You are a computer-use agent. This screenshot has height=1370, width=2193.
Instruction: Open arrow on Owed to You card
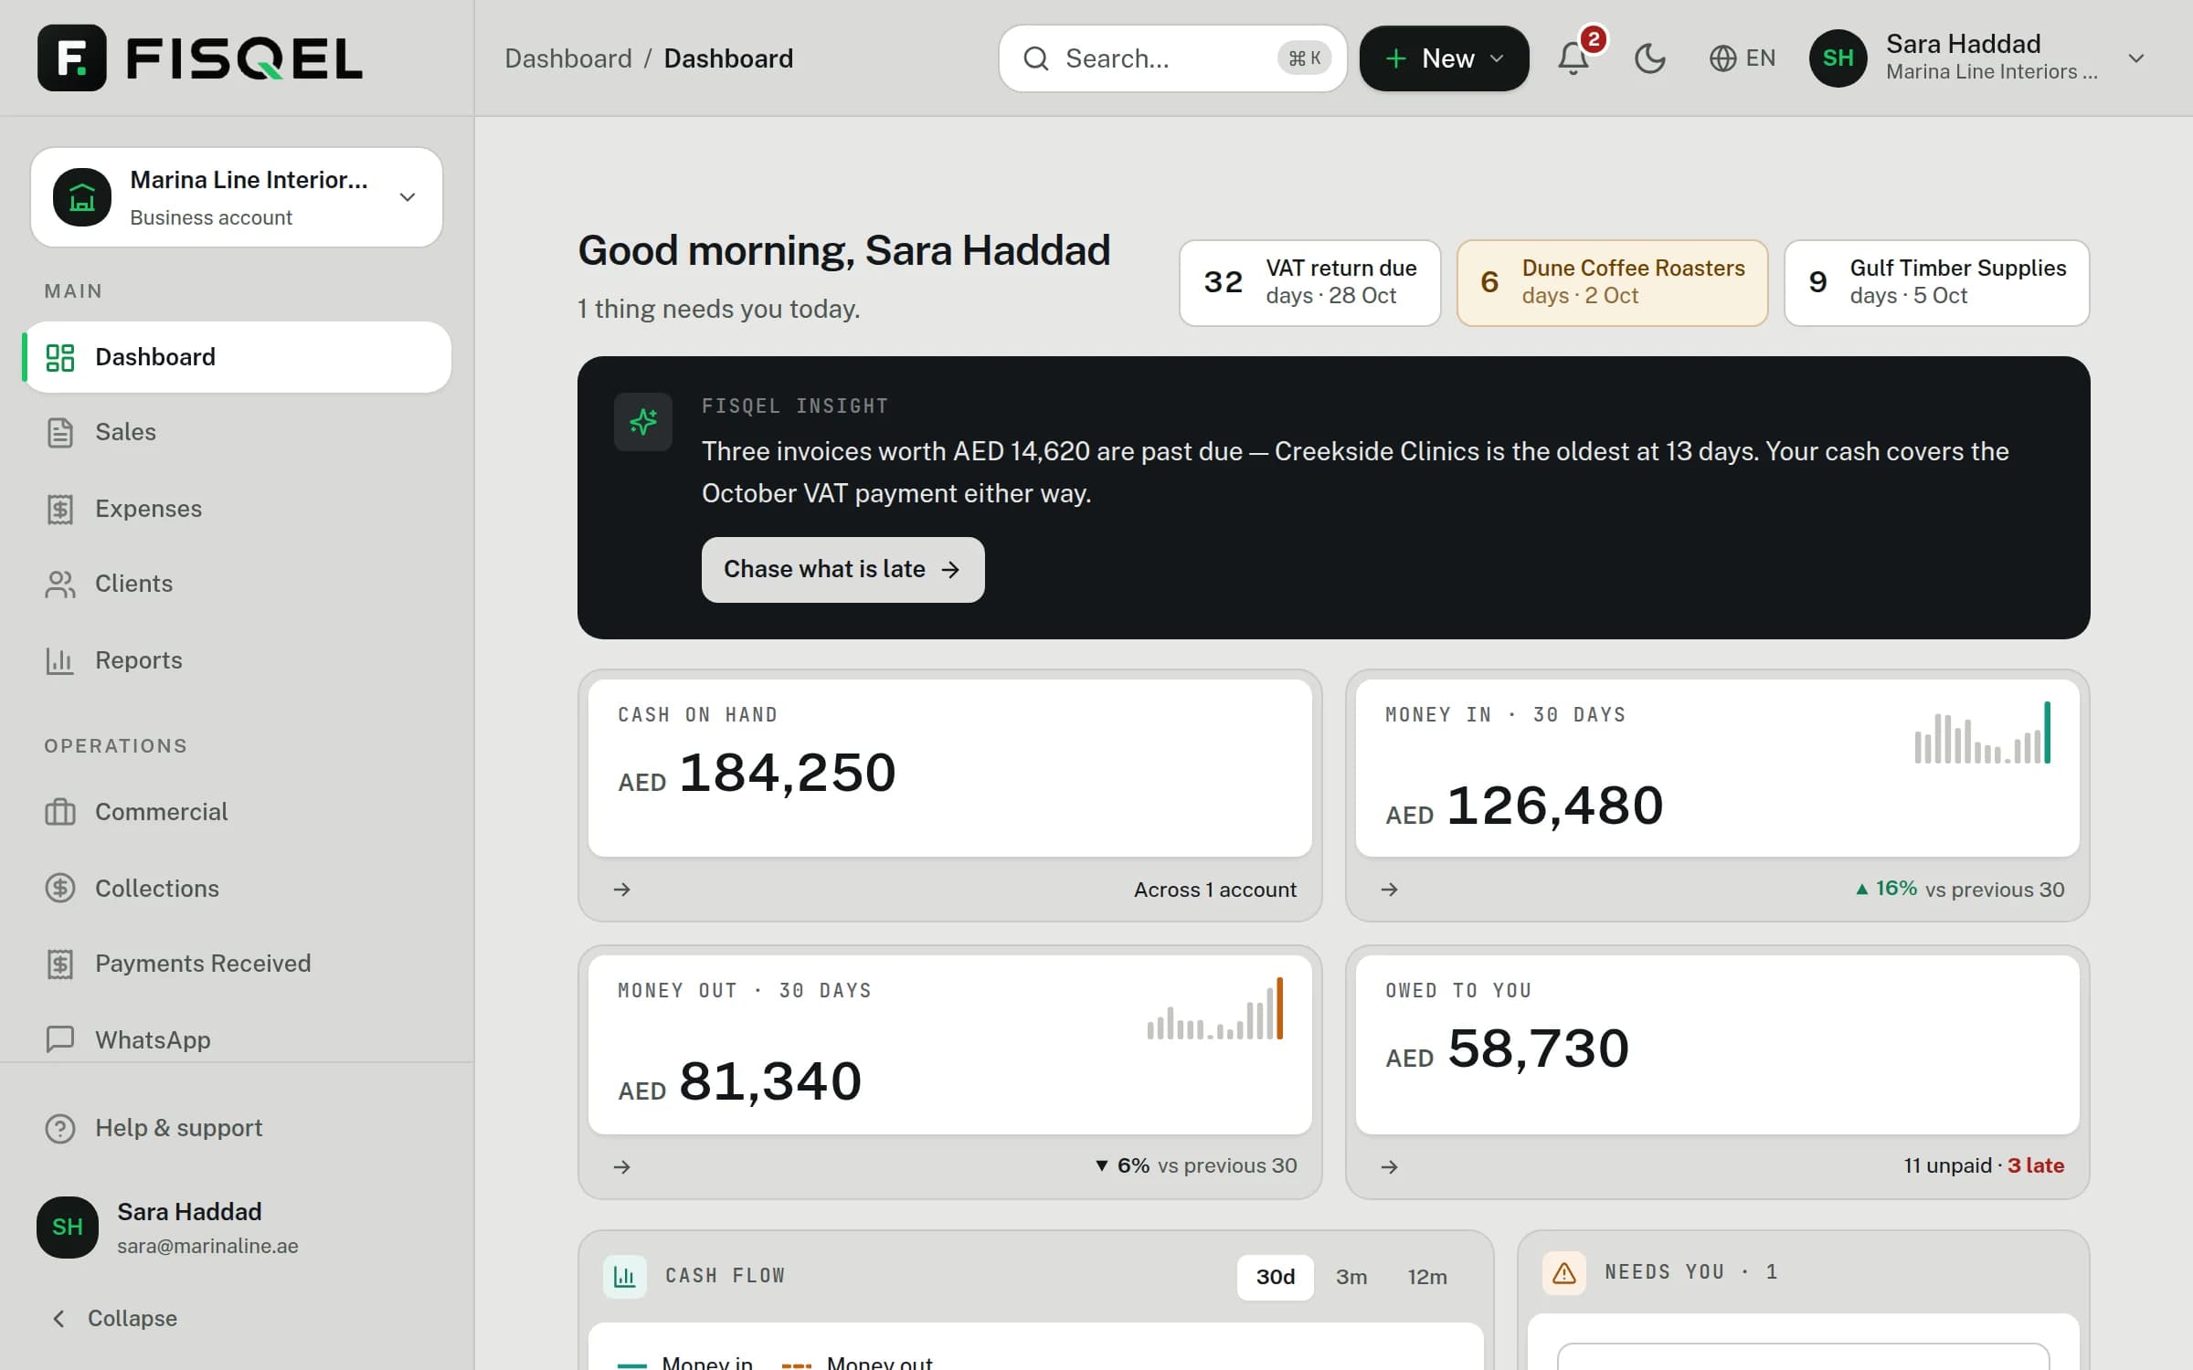(x=1390, y=1166)
